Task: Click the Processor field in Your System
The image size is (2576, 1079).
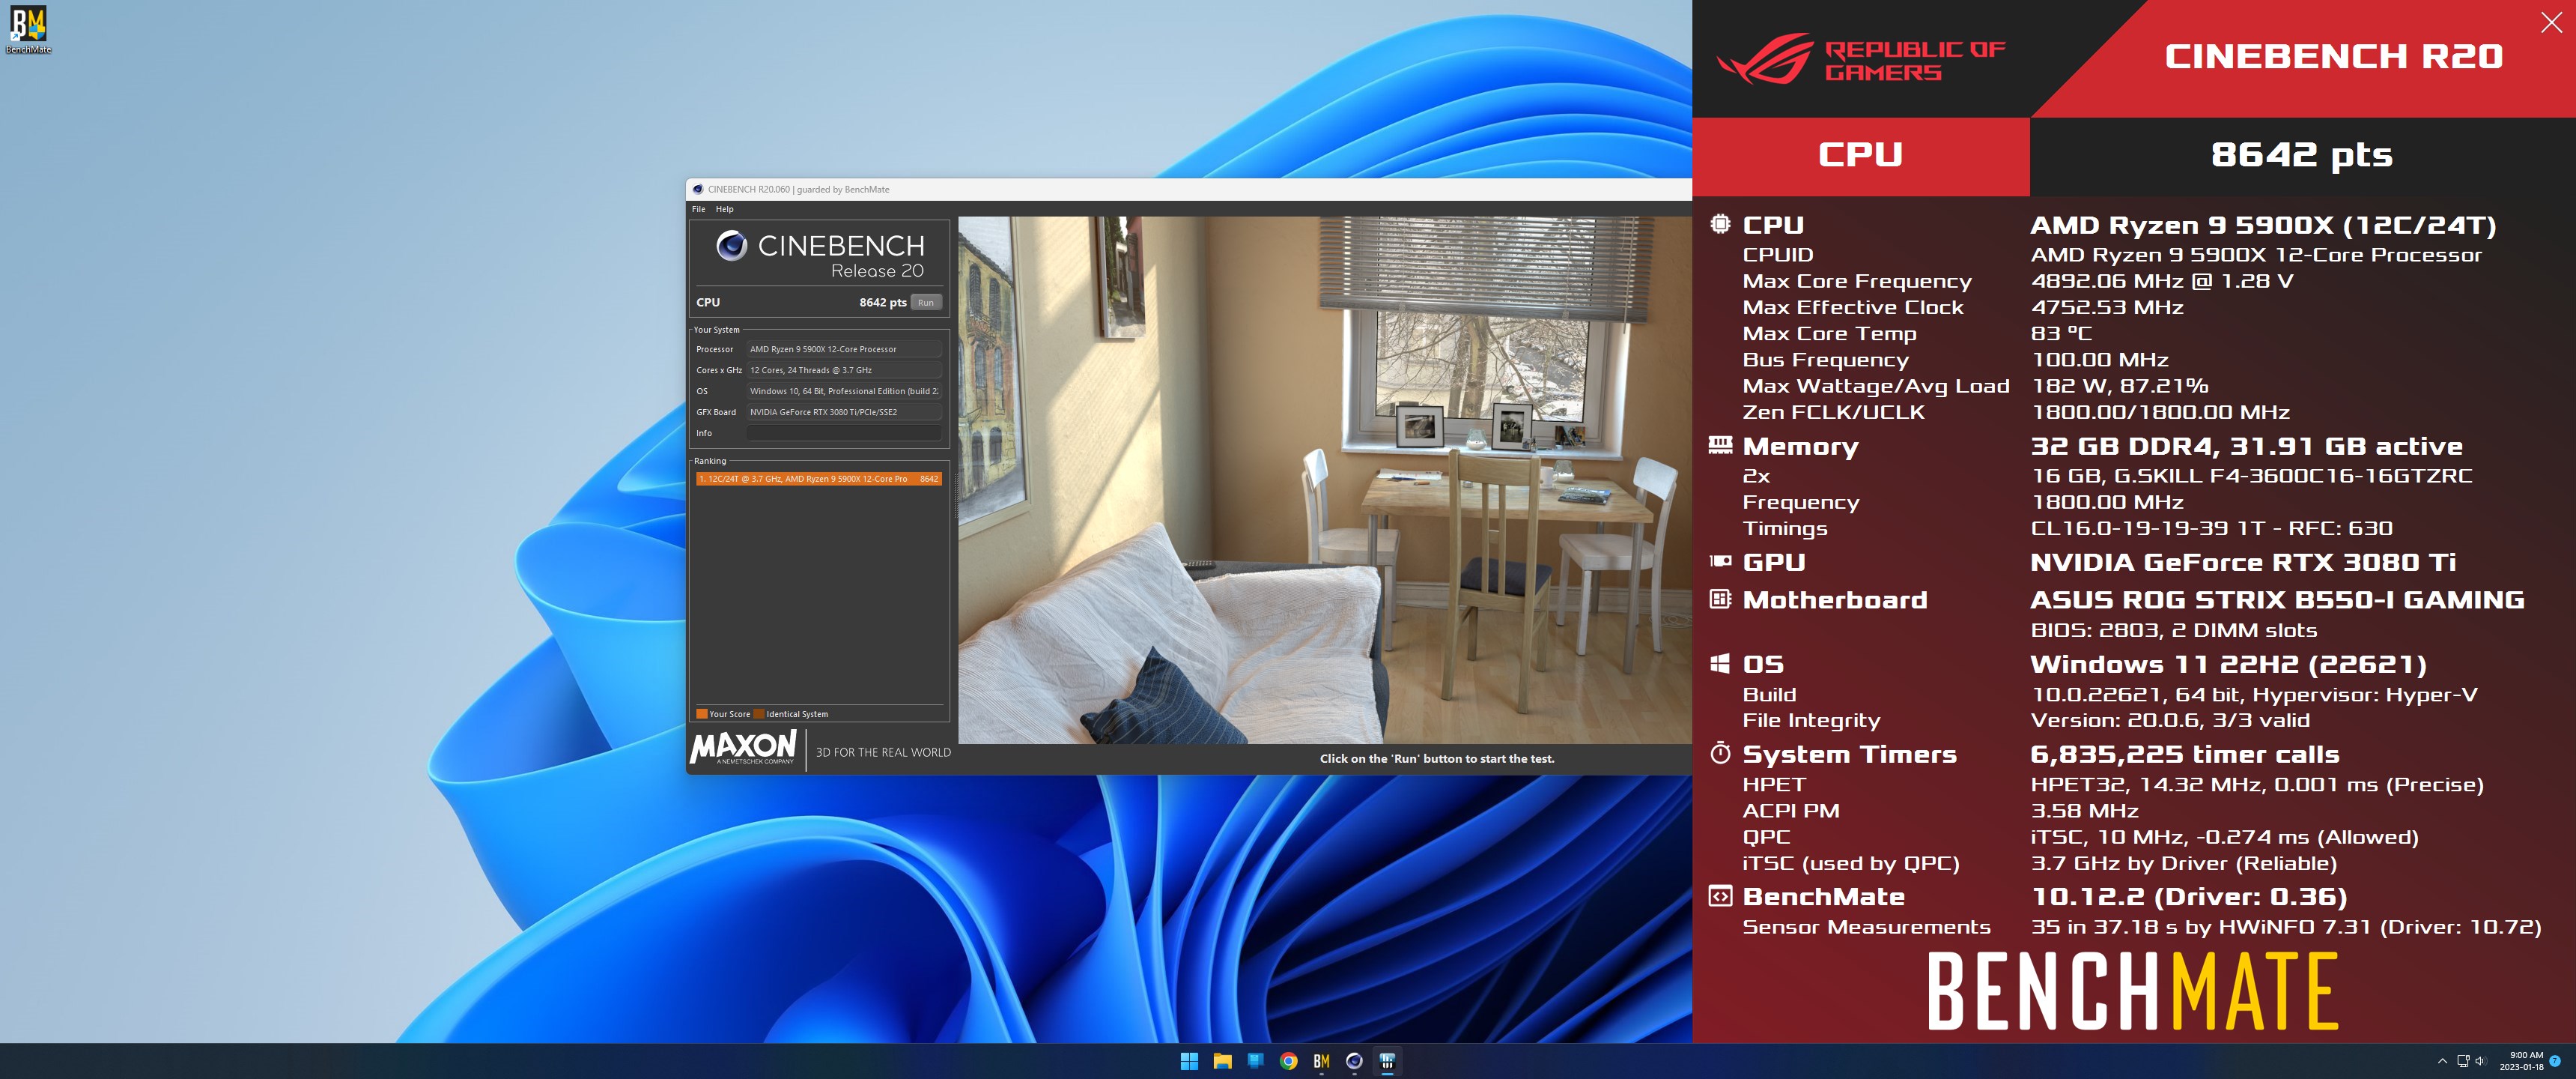Action: 844,349
